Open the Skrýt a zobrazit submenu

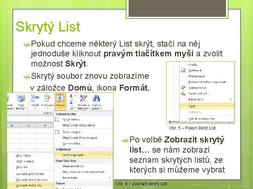pos(83,155)
